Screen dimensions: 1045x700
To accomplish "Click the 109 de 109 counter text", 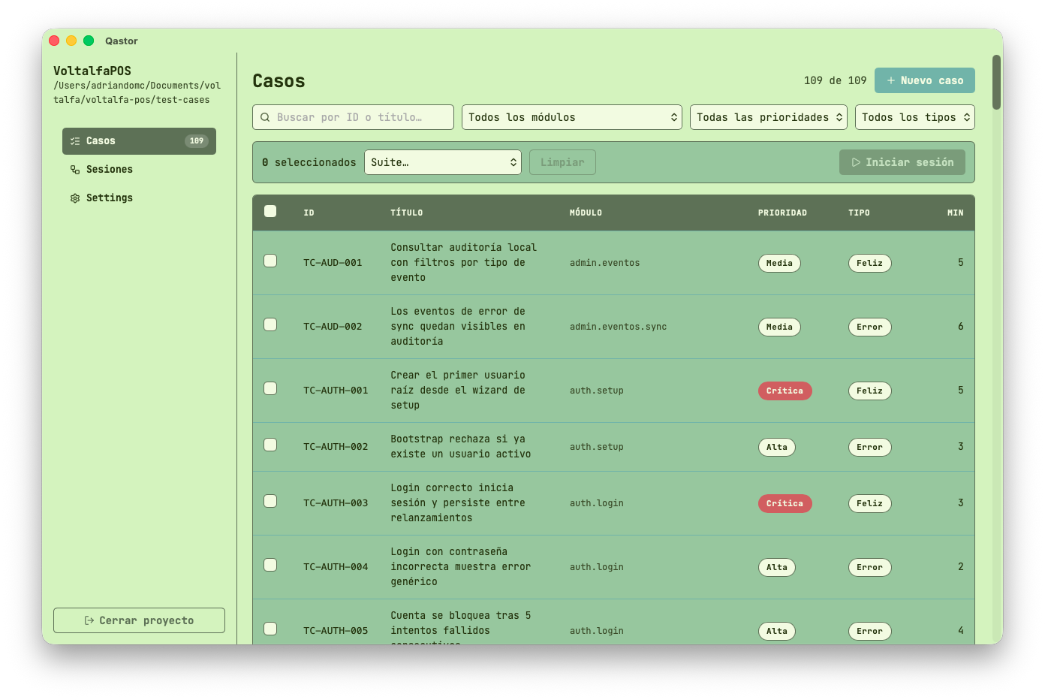I will tap(835, 80).
